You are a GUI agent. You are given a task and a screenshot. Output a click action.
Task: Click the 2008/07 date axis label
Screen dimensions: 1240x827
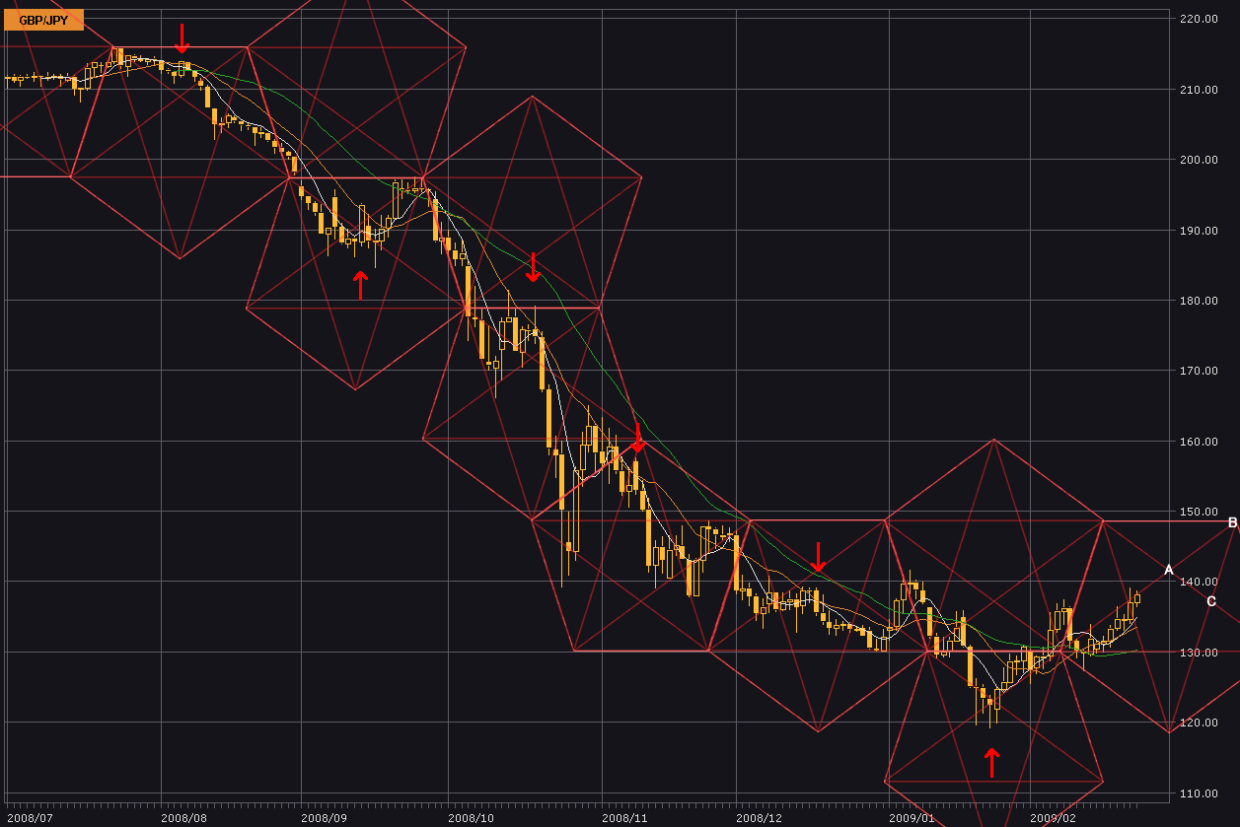(x=29, y=817)
